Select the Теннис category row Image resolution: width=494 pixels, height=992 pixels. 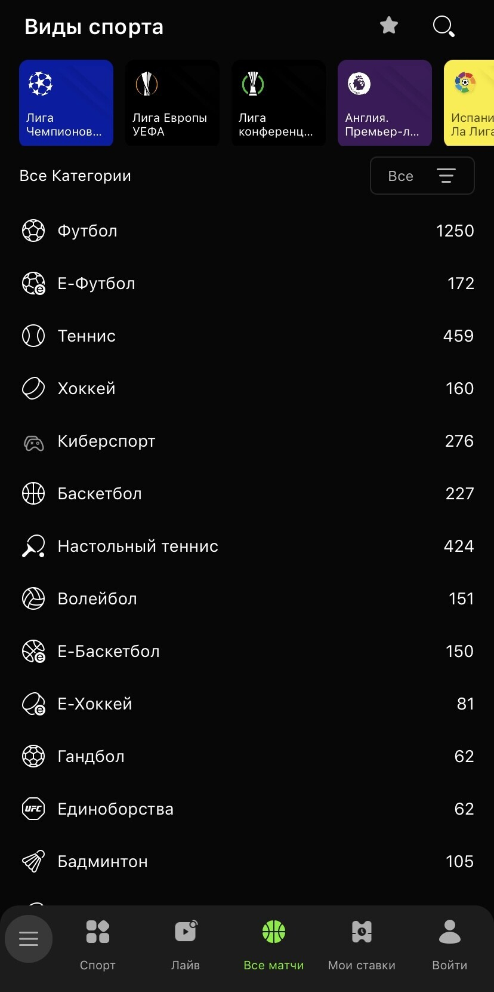point(247,336)
